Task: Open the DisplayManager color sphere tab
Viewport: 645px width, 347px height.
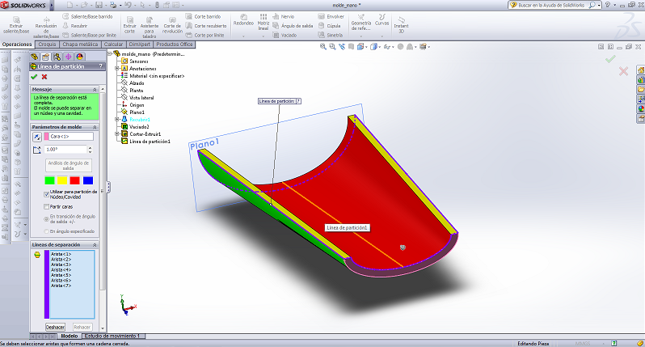Action: 79,57
